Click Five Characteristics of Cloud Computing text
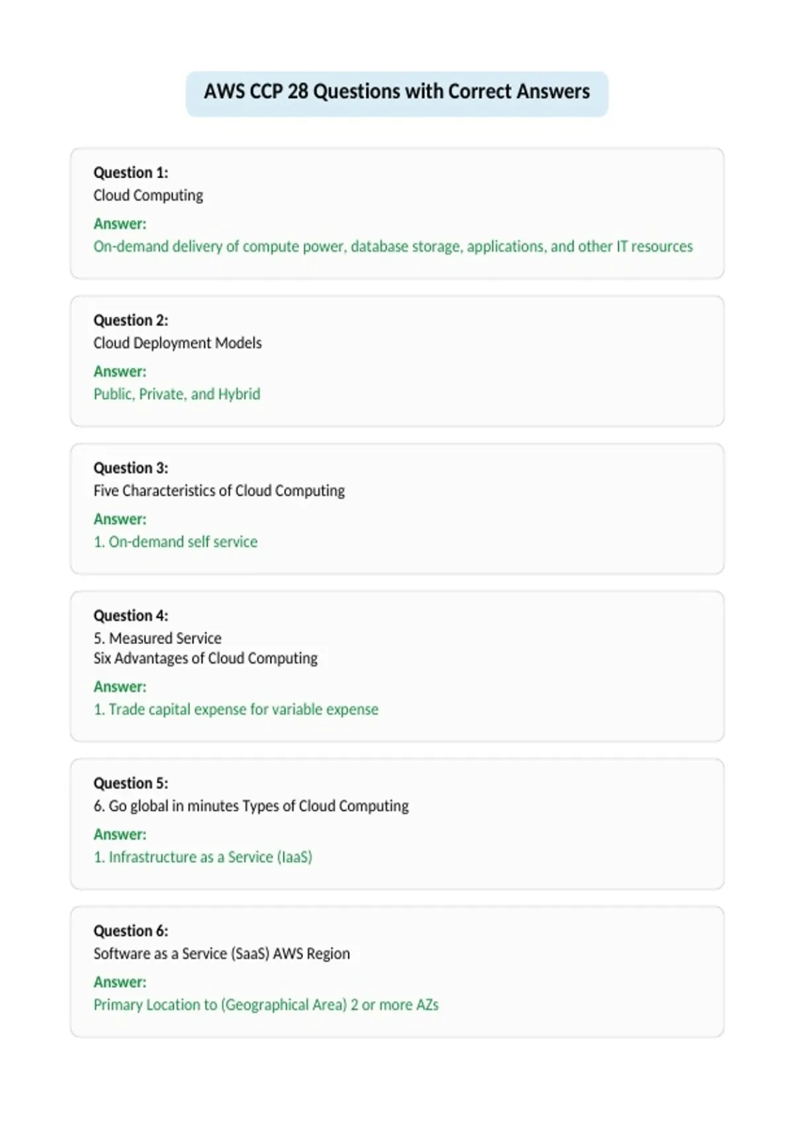Viewport: 794px width, 1125px height. [219, 490]
